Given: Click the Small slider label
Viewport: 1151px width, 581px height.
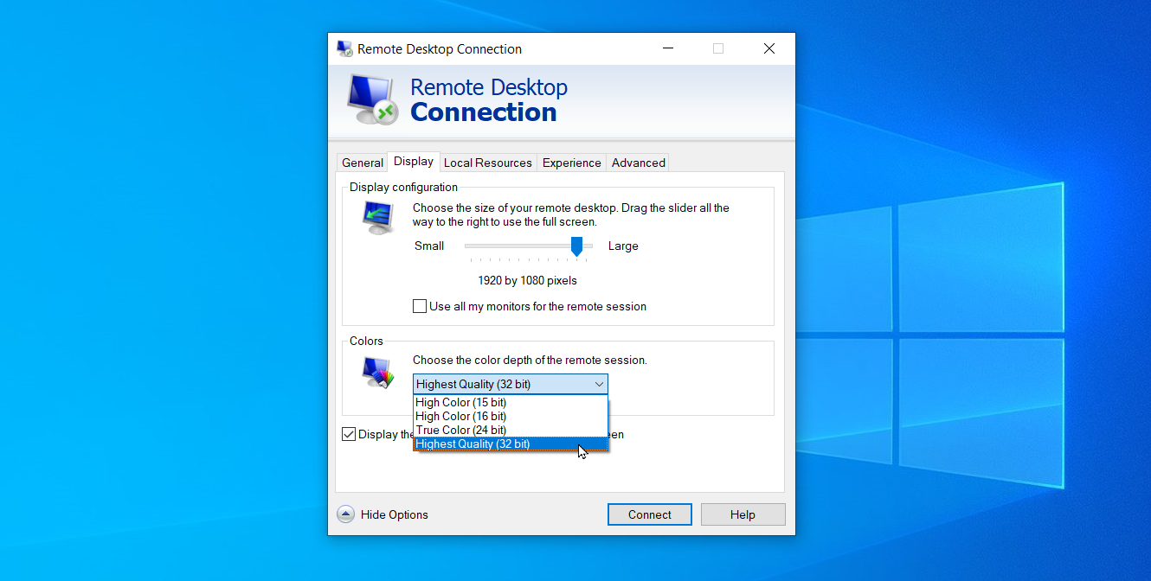Looking at the screenshot, I should point(429,246).
